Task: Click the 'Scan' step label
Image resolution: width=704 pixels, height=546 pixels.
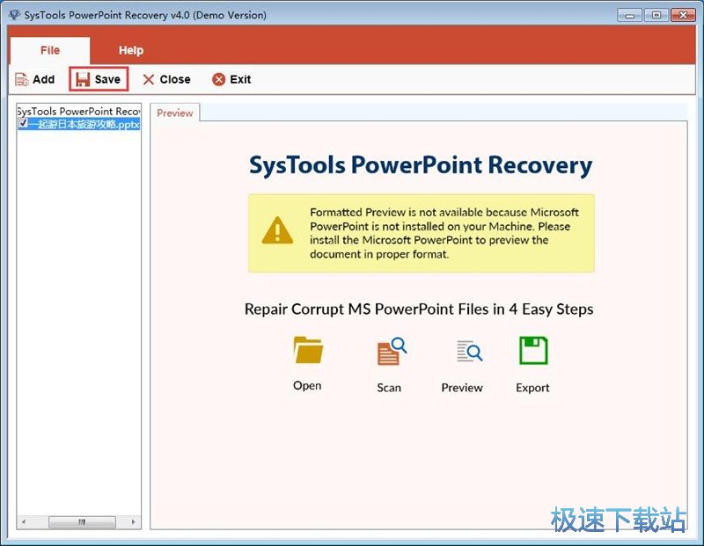Action: point(389,388)
